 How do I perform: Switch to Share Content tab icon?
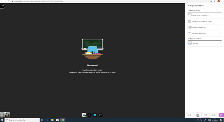click(x=206, y=115)
